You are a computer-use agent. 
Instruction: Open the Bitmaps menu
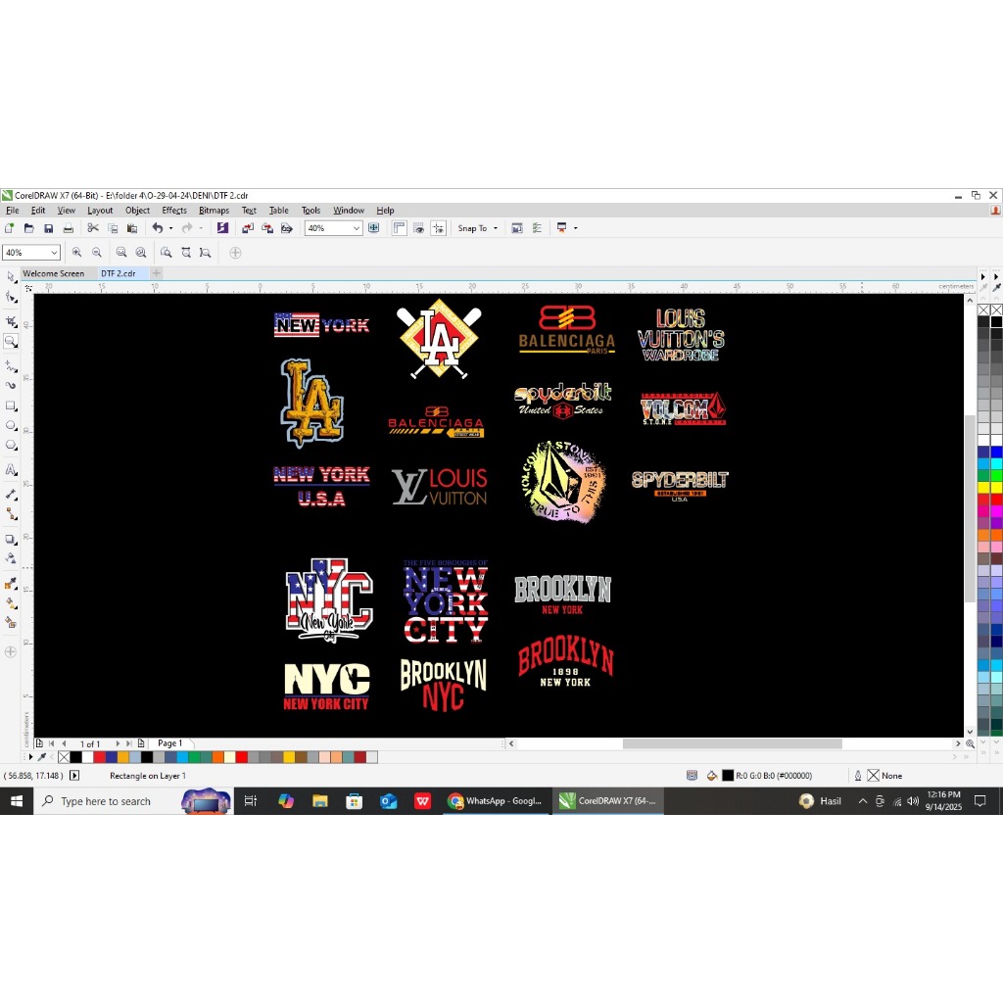coord(214,211)
